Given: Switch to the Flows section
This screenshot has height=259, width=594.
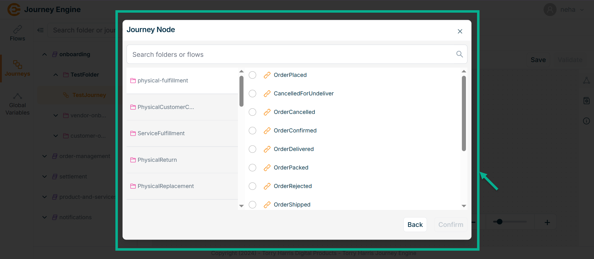Looking at the screenshot, I should (17, 33).
